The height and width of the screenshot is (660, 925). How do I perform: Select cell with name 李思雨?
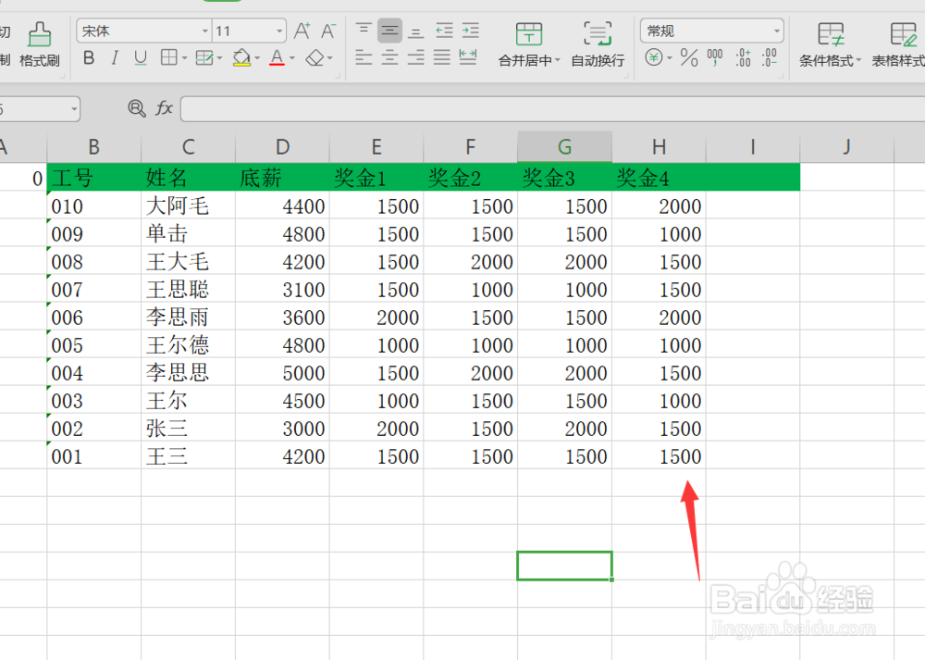188,317
